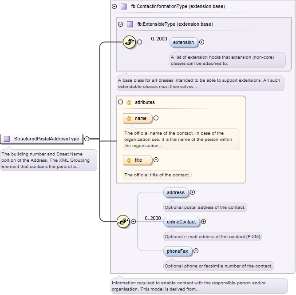Viewport: 296px width, 295px height.
Task: Select the onlineContact element box
Action: coord(181,221)
